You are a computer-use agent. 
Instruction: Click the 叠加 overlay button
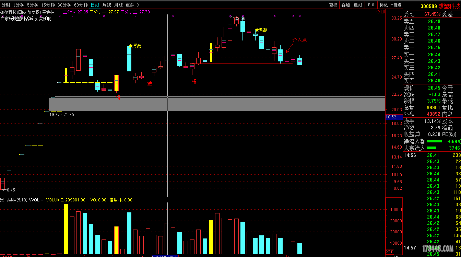tap(345, 5)
